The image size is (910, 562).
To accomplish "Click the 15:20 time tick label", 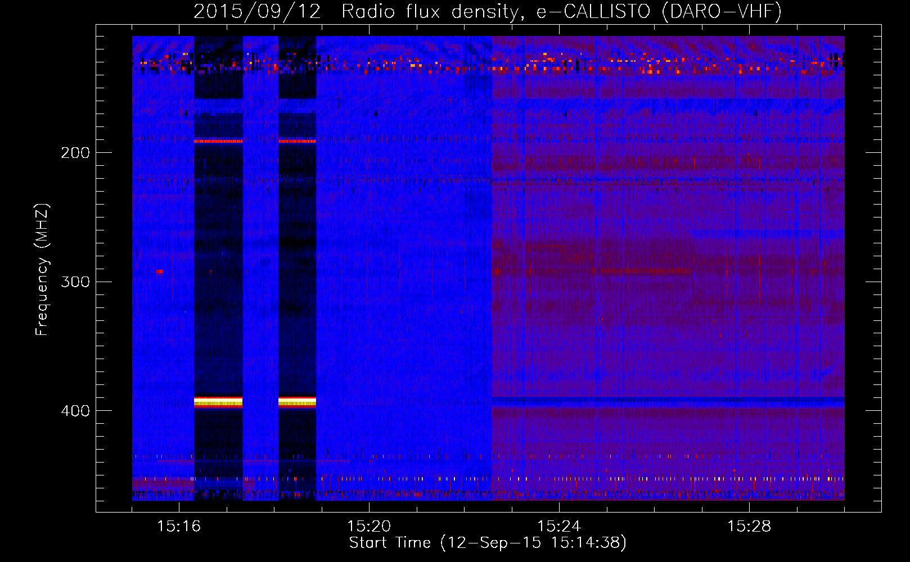I will (369, 527).
